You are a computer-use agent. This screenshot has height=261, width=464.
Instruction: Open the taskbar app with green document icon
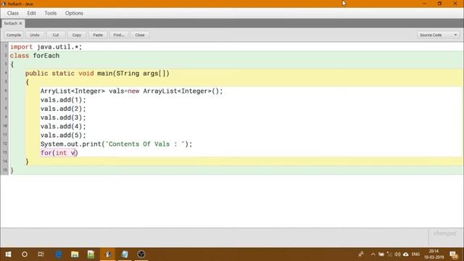(x=91, y=254)
